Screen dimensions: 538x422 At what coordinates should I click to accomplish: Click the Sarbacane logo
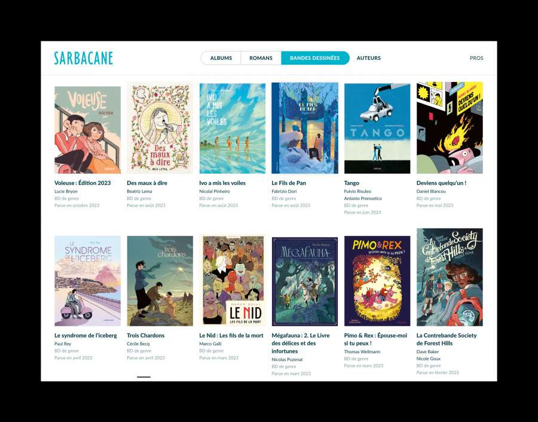(83, 58)
